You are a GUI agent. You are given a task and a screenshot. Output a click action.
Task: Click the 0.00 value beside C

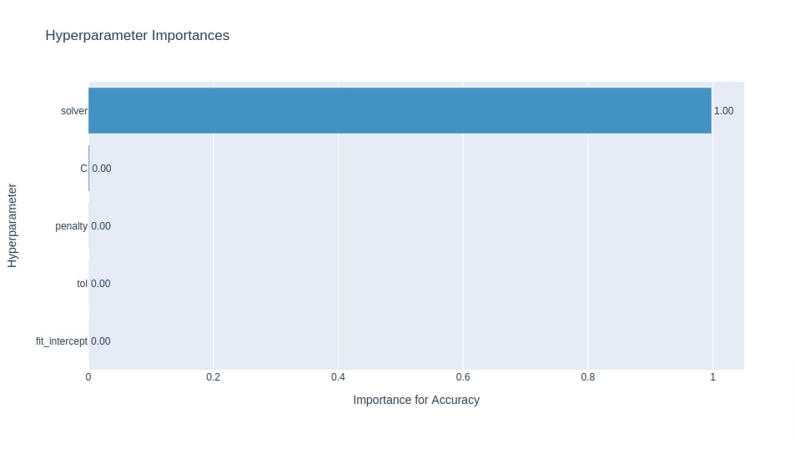(x=102, y=169)
